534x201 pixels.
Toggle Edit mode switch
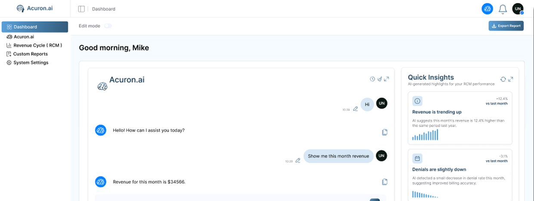(x=108, y=26)
